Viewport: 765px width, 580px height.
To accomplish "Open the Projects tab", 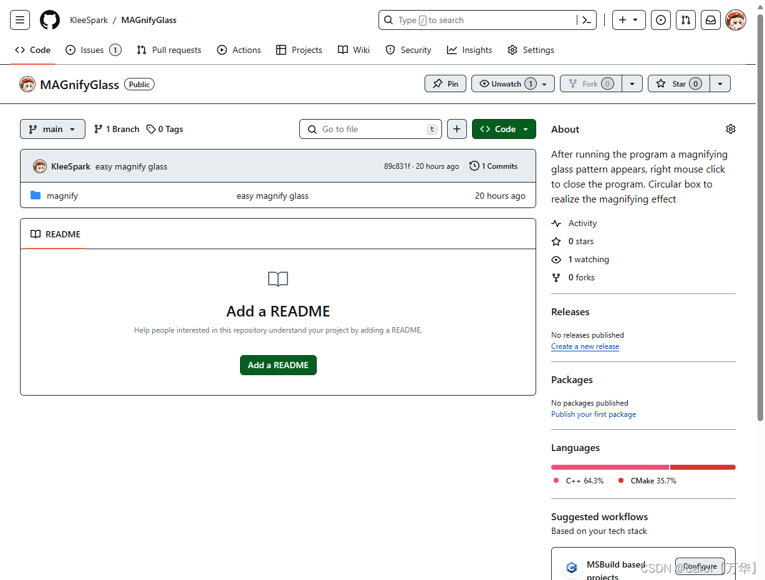I will 299,50.
